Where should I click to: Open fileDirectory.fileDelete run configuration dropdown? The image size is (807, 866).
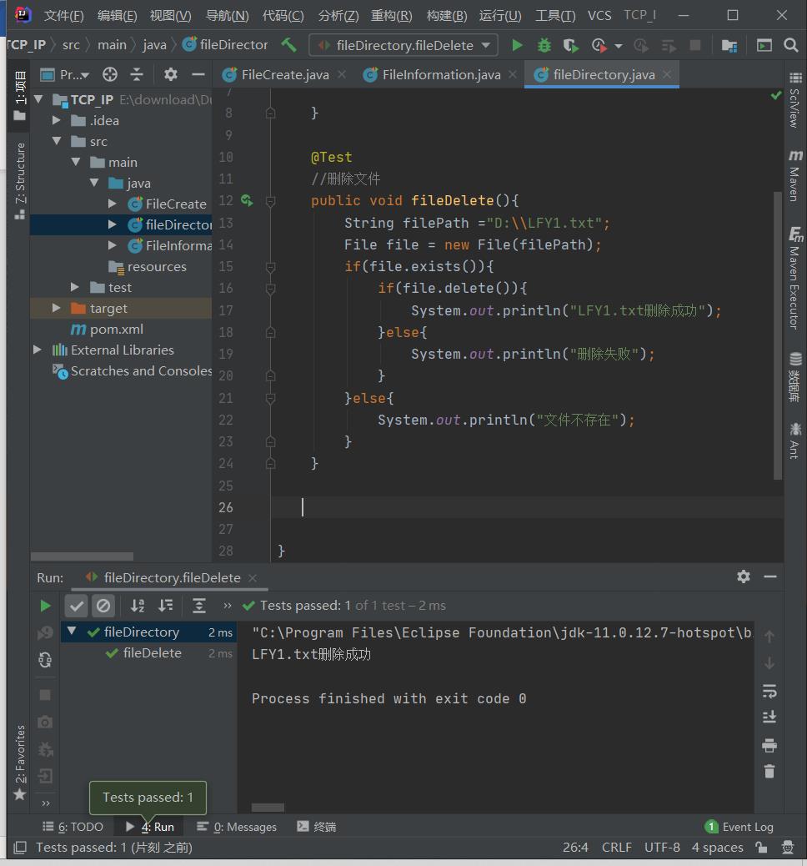pyautogui.click(x=403, y=45)
